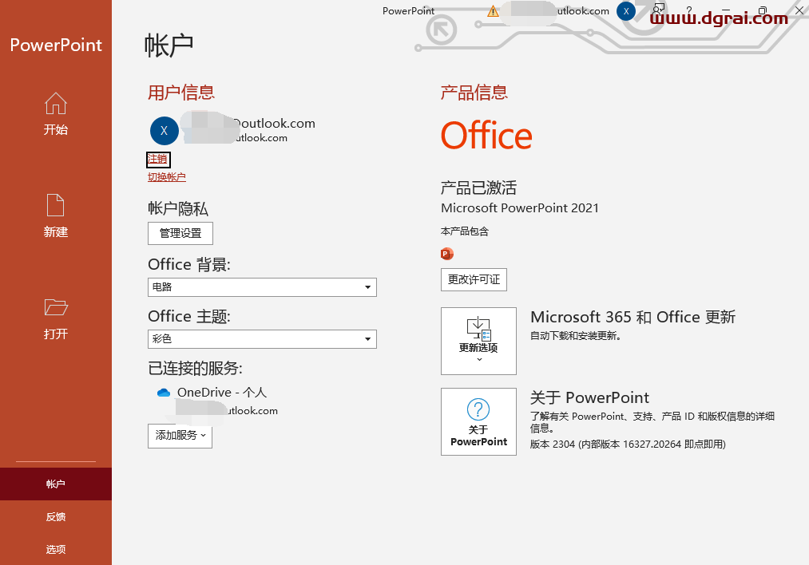809x565 pixels.
Task: Click the user avatar in 用户信息
Action: click(164, 130)
